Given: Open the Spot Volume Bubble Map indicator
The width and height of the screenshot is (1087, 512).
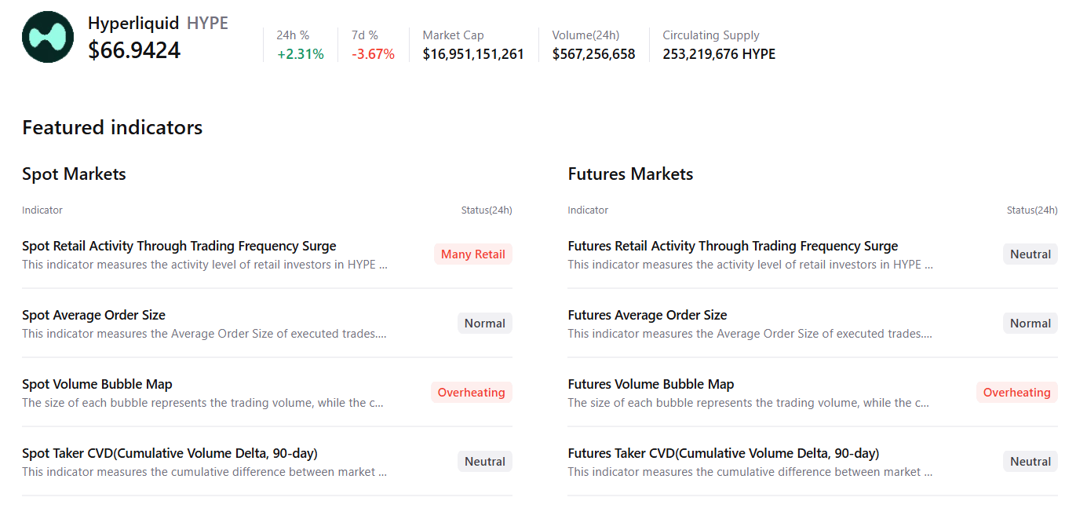Looking at the screenshot, I should [97, 384].
